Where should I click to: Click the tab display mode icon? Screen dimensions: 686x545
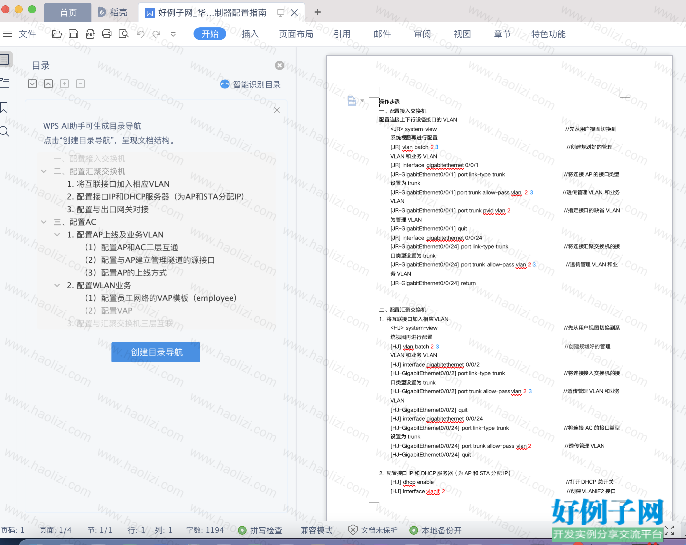point(280,13)
